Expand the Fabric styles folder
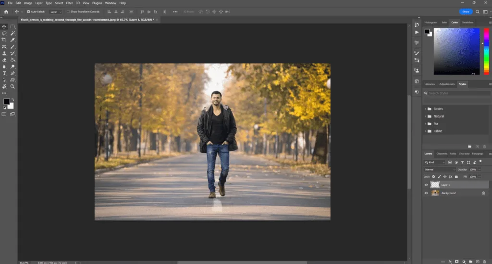This screenshot has height=264, width=492. 425,131
